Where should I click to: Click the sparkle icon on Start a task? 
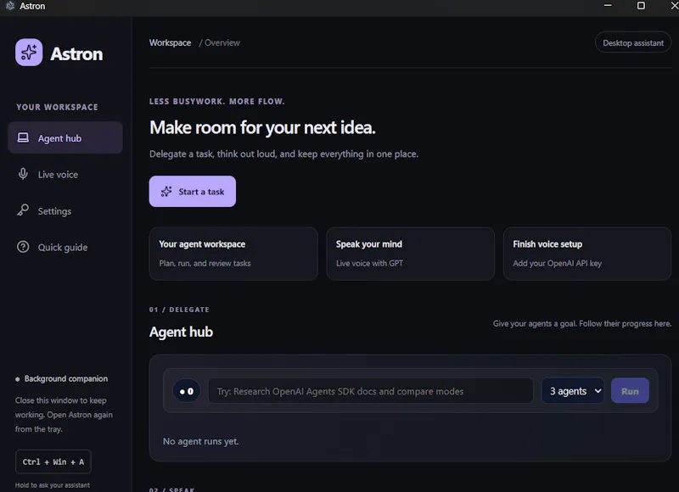point(166,191)
